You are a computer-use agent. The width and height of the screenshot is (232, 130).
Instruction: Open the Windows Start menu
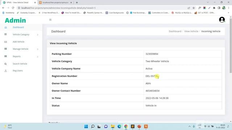pyautogui.click(x=86, y=126)
